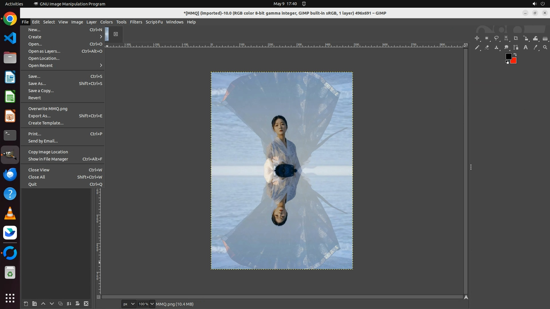Select the Free Select lasso tool

pyautogui.click(x=496, y=38)
